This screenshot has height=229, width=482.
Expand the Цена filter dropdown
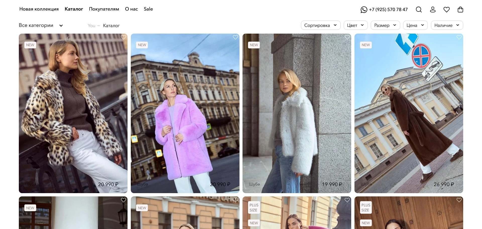click(415, 25)
